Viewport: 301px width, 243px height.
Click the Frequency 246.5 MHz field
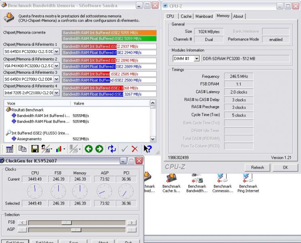[239, 77]
